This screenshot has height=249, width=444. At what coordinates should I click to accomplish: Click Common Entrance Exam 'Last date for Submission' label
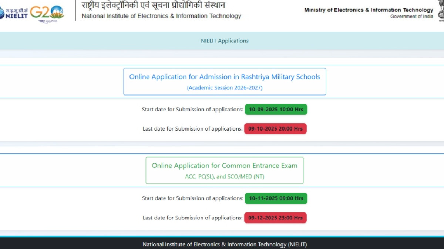[192, 218]
